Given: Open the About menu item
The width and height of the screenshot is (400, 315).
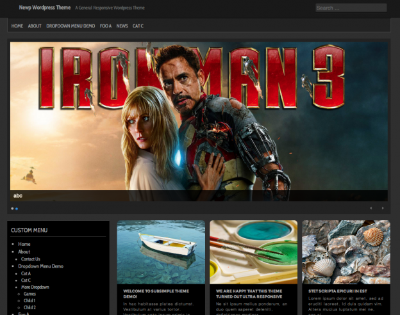Looking at the screenshot, I should (x=35, y=26).
